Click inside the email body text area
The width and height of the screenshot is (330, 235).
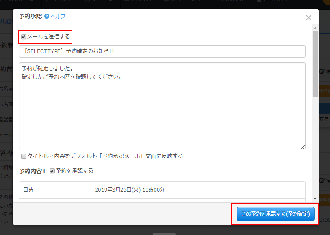click(162, 108)
